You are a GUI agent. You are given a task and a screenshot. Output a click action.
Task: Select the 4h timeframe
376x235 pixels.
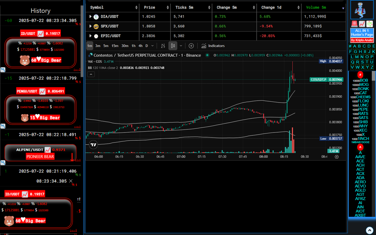click(x=140, y=46)
